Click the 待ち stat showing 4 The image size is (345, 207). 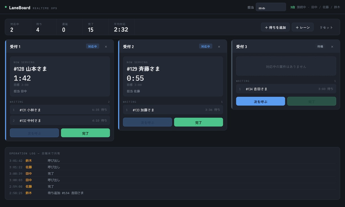click(x=44, y=27)
